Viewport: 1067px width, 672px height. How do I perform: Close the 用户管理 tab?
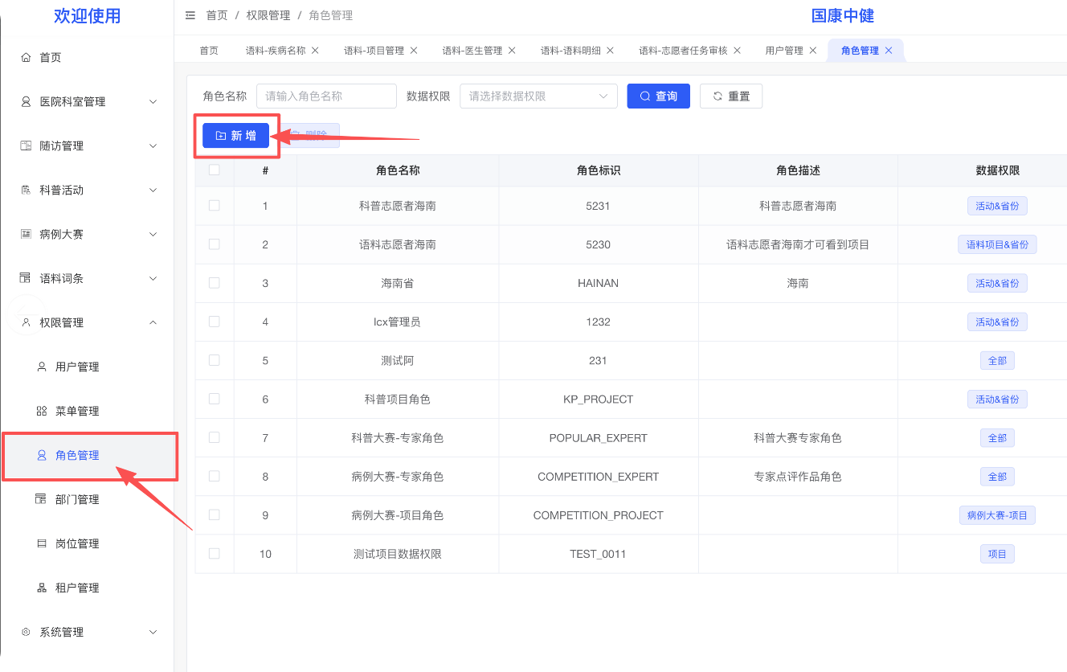pyautogui.click(x=812, y=51)
